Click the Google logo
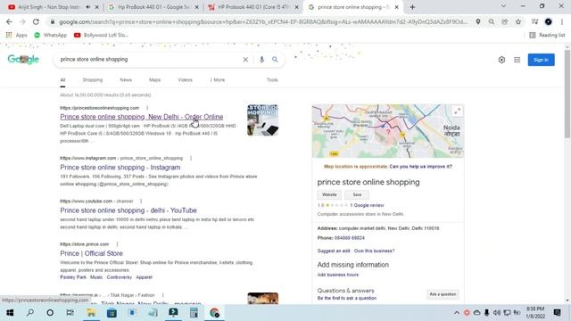The height and width of the screenshot is (321, 571). point(23,60)
